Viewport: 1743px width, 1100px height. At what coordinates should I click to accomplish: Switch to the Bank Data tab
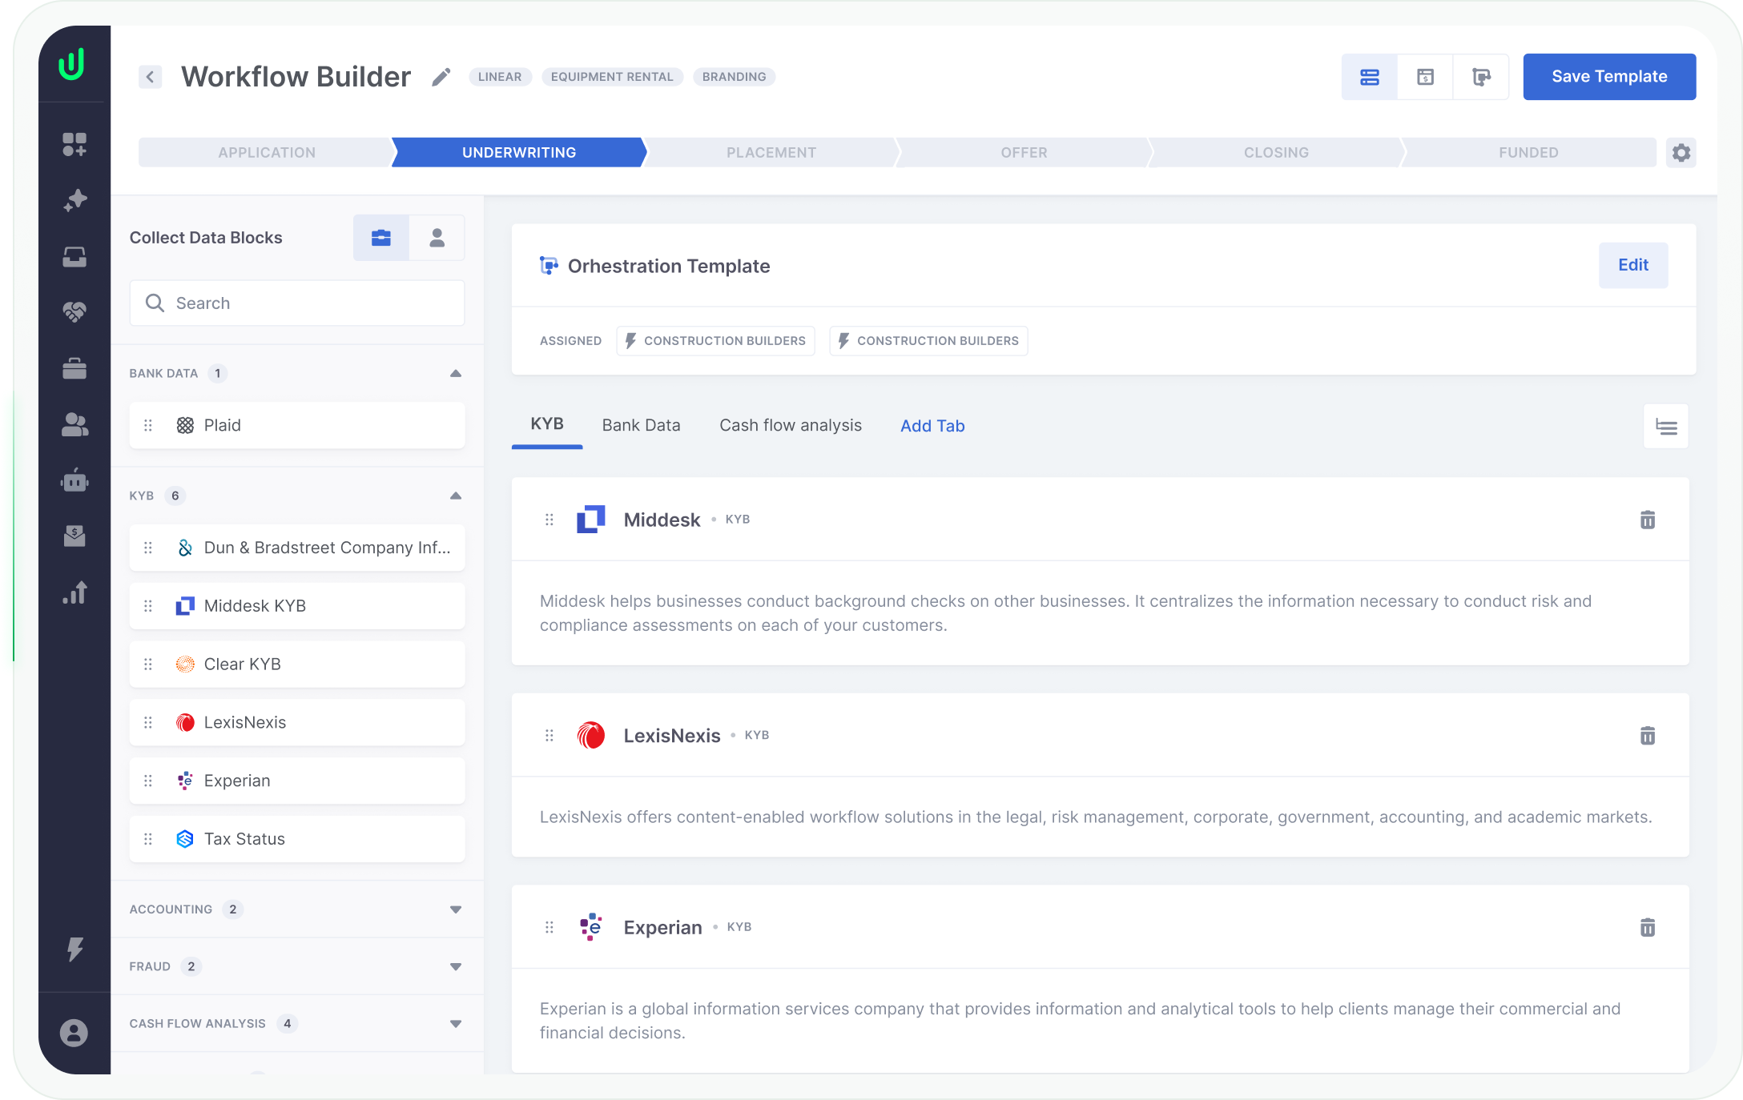[x=641, y=426]
